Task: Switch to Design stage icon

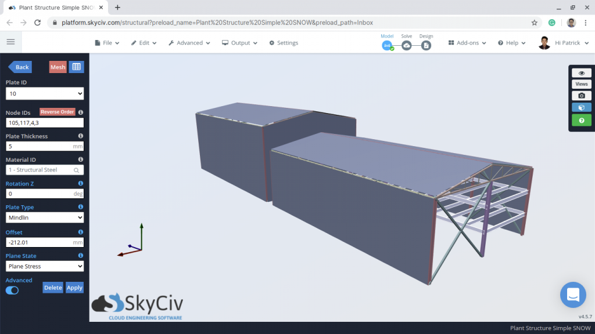Action: [426, 45]
